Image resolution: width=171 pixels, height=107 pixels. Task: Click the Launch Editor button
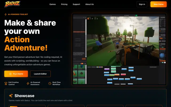click(40, 74)
